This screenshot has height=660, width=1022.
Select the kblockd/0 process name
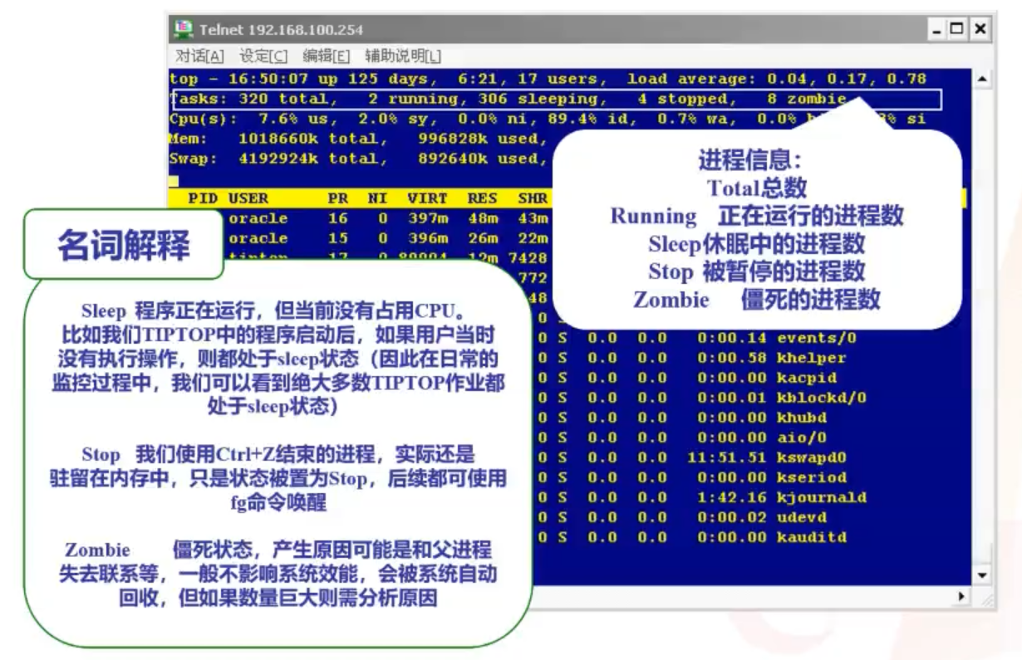pyautogui.click(x=822, y=398)
